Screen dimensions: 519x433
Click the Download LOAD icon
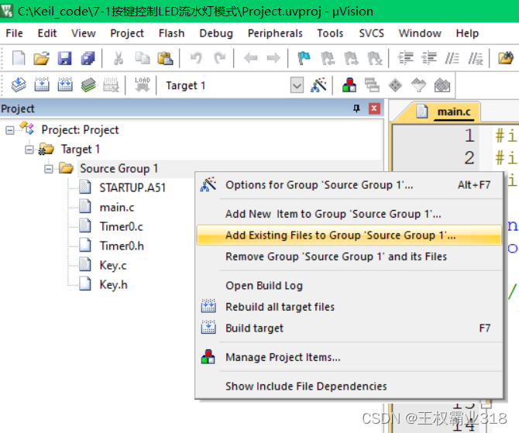tap(143, 85)
